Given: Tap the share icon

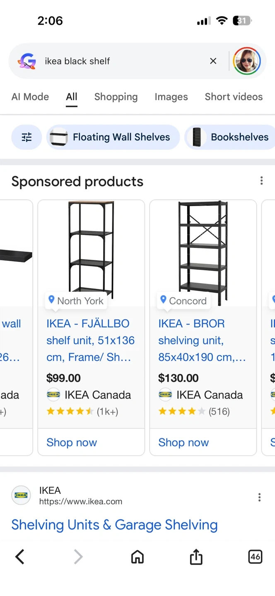Looking at the screenshot, I should click(x=196, y=557).
